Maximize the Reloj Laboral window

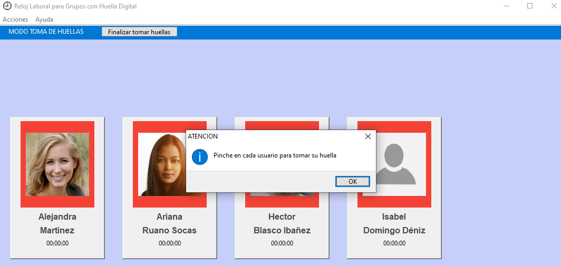click(530, 6)
